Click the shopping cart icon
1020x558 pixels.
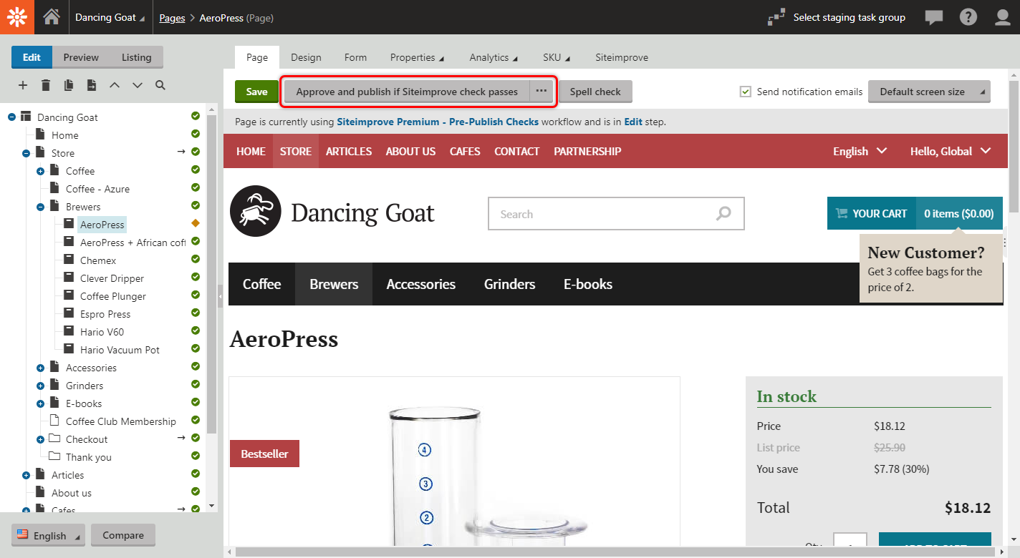pyautogui.click(x=842, y=213)
